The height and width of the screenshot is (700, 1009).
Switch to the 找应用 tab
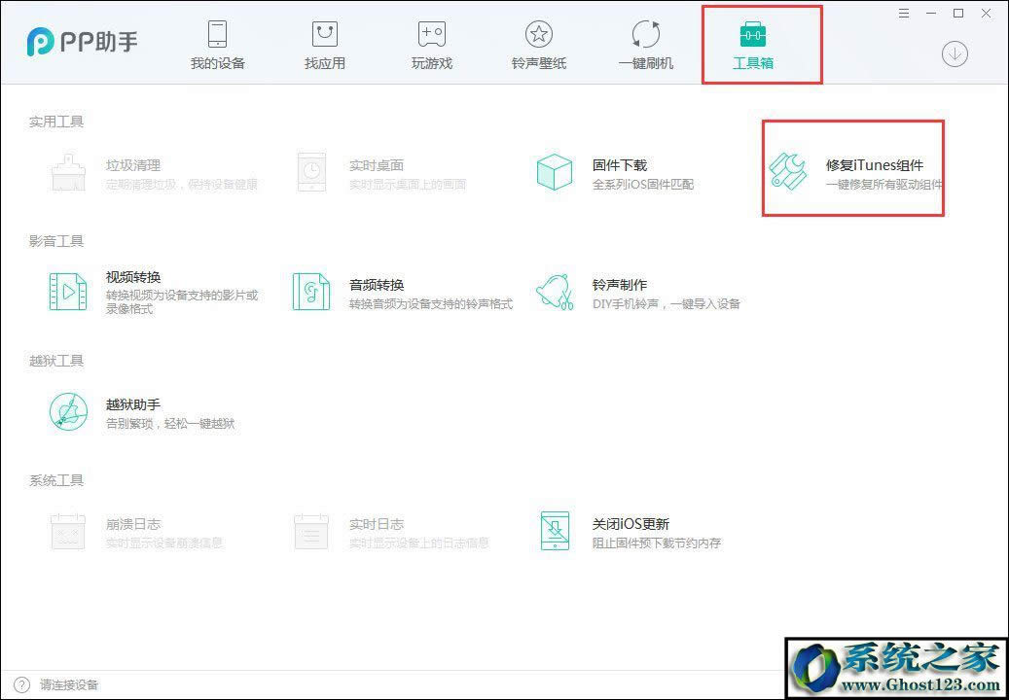324,44
